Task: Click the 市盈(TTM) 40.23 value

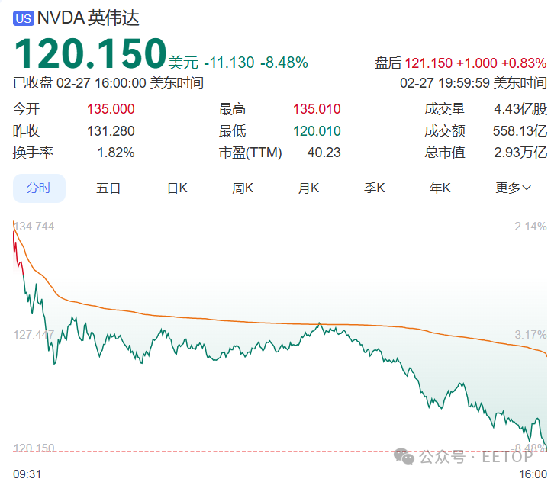Action: pyautogui.click(x=324, y=153)
